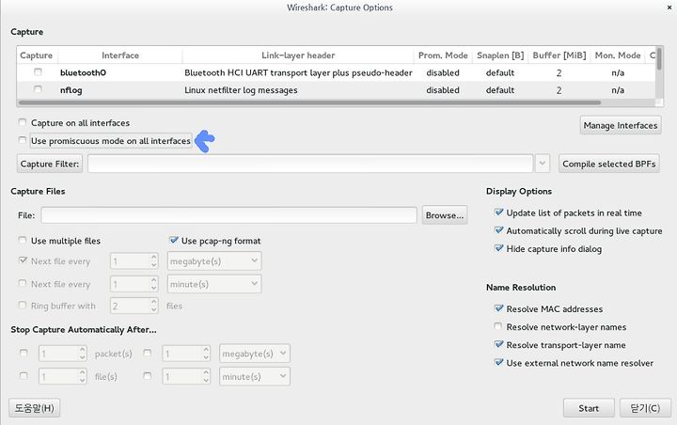Viewport: 677px width, 425px height.
Task: Uncheck Resolve MAC addresses
Action: [498, 308]
